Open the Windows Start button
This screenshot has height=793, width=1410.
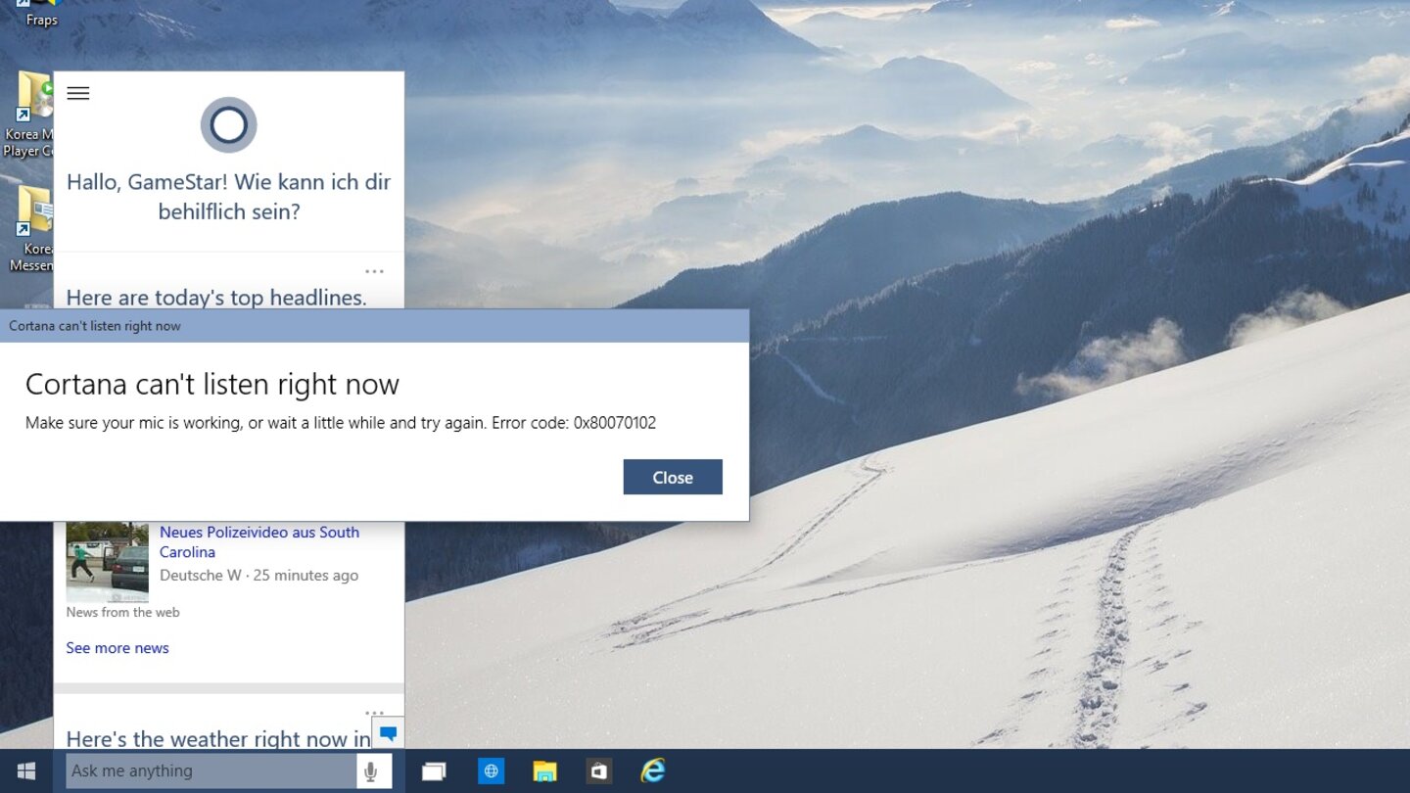pyautogui.click(x=26, y=771)
